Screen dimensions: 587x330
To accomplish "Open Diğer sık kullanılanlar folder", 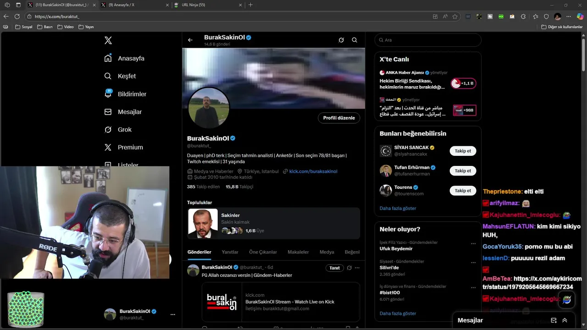I will (x=562, y=27).
